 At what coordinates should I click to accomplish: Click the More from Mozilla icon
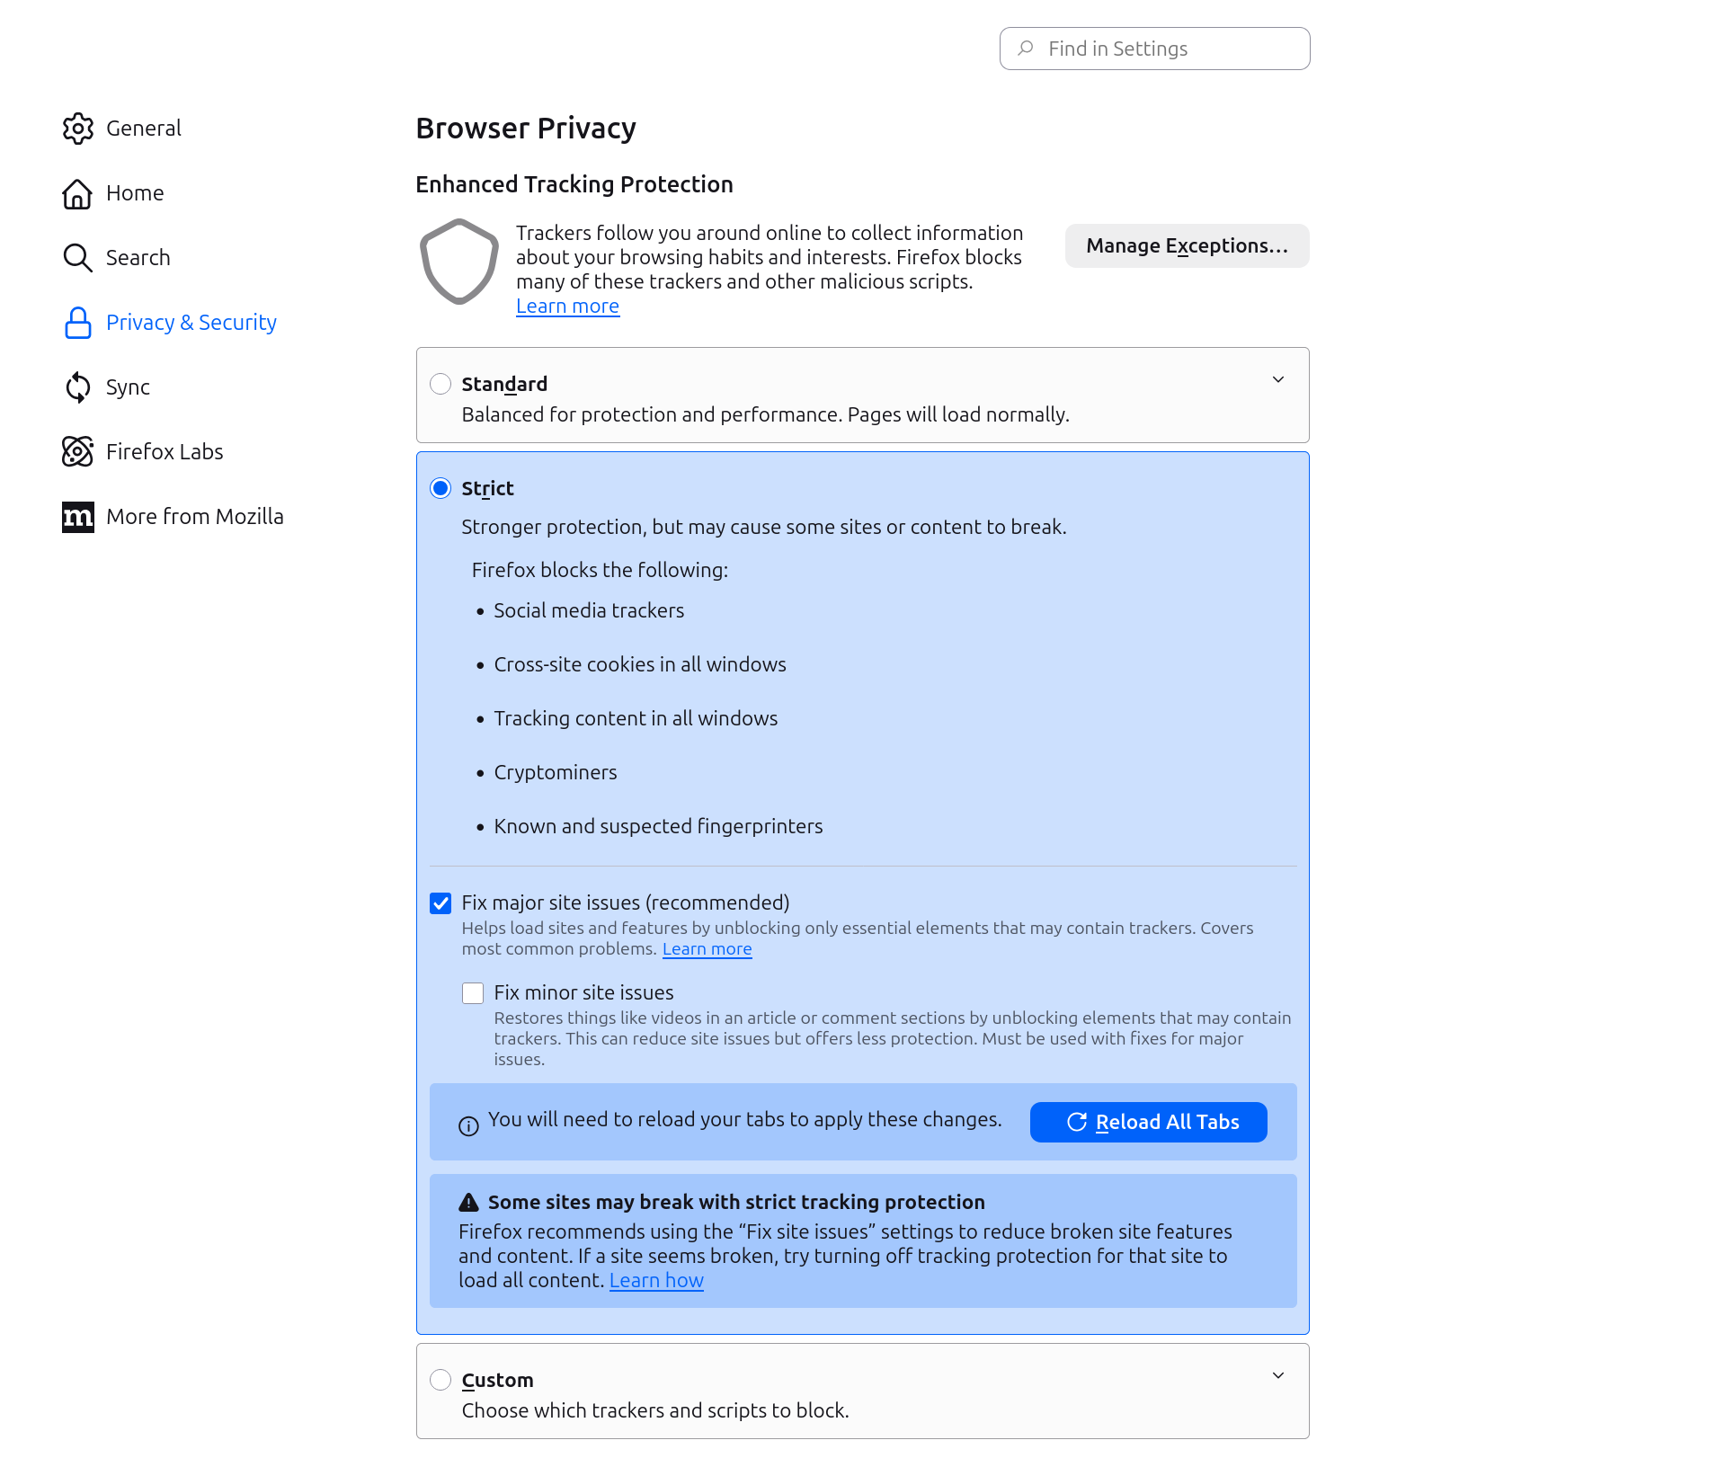click(x=78, y=517)
